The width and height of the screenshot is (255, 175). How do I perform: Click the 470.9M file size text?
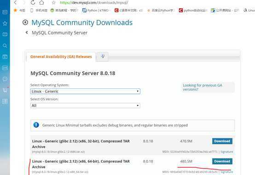(x=186, y=141)
